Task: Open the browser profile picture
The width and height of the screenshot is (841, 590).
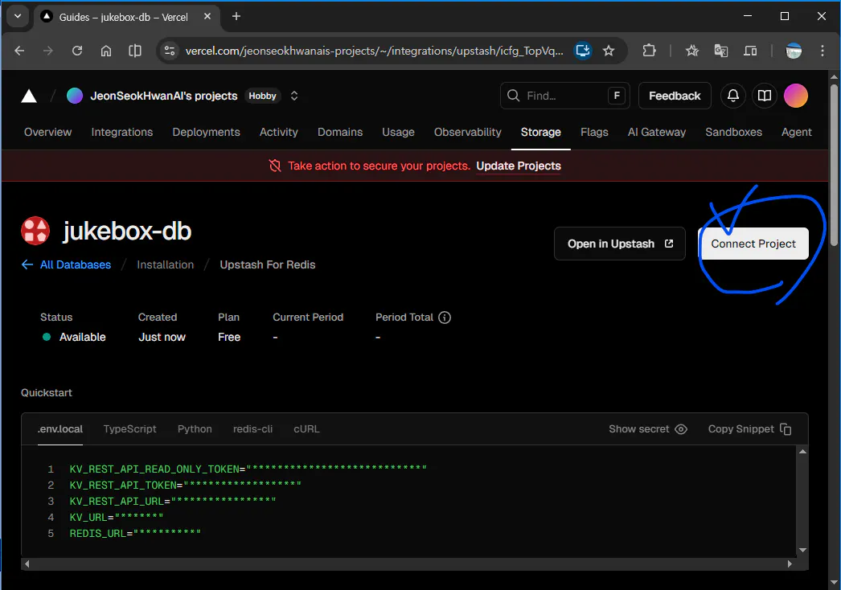Action: 794,51
